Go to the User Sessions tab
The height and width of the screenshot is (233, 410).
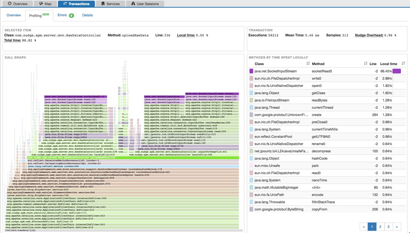click(145, 4)
